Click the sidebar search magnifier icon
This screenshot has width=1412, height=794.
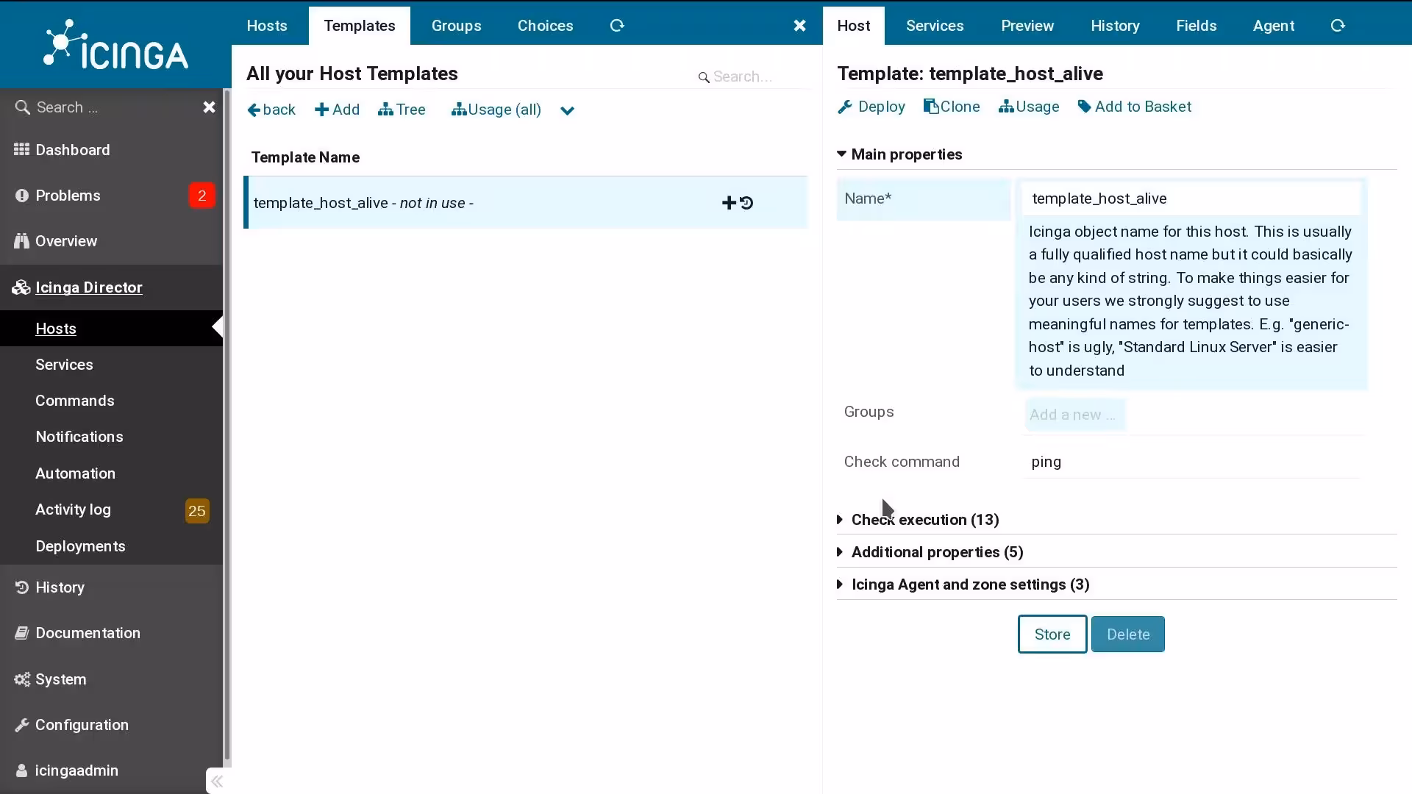click(x=23, y=107)
